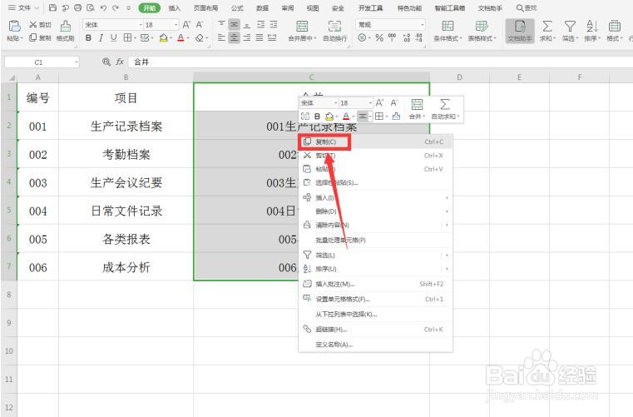Viewport: 633px width, 417px height.
Task: Click the Undo arrow icon
Action: (103, 7)
